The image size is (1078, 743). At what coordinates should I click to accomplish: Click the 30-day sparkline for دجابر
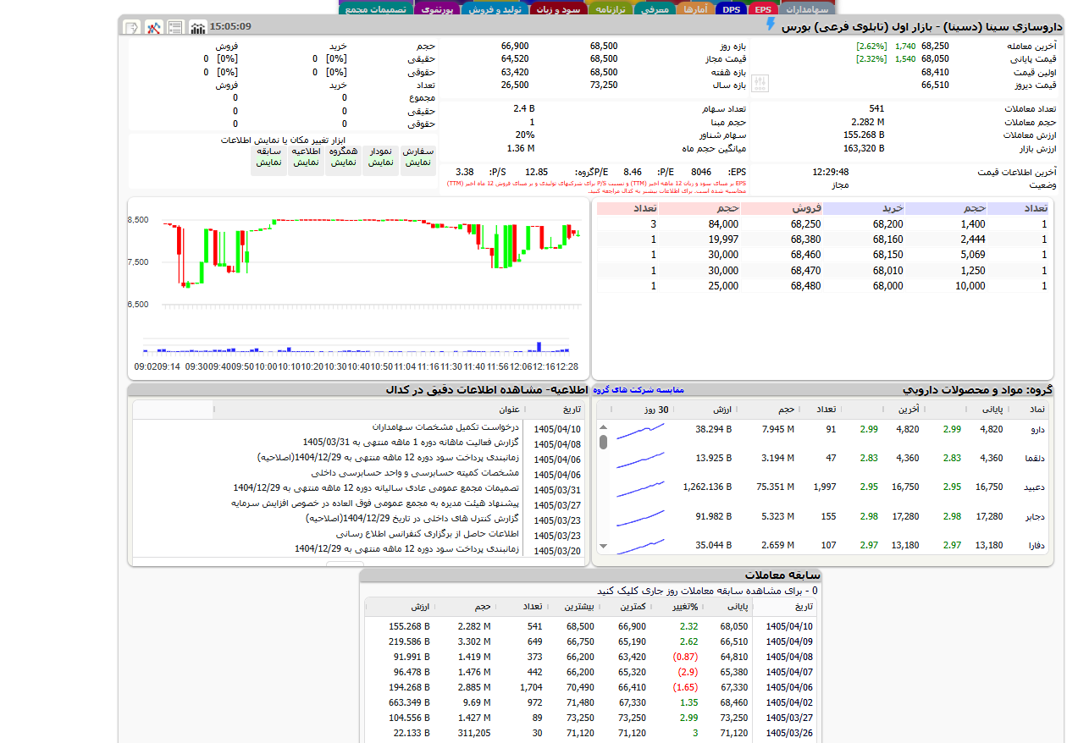[x=639, y=518]
